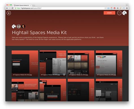Click the HT Spaces Media Kit.005.jpg file name
The height and width of the screenshot is (109, 134).
point(107,75)
